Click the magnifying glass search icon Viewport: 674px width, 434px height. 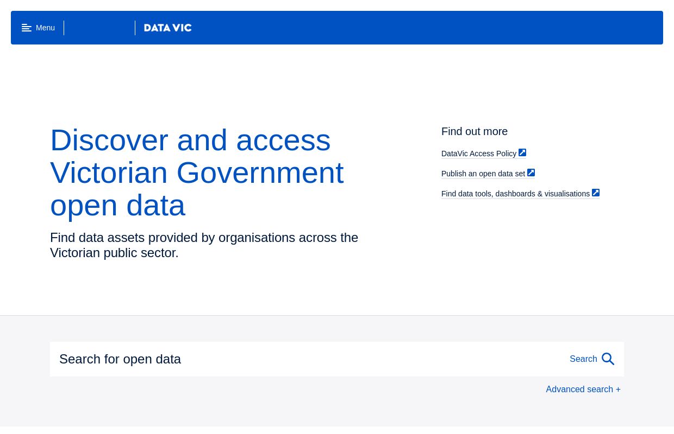(x=608, y=359)
